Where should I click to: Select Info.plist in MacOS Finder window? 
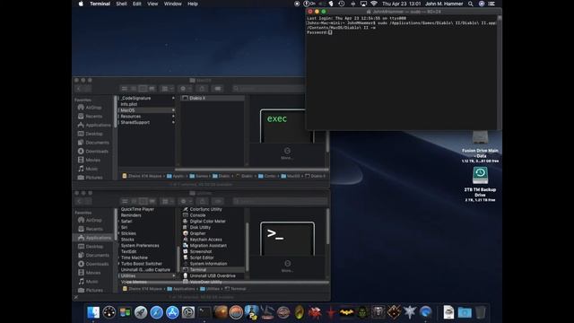tap(129, 104)
